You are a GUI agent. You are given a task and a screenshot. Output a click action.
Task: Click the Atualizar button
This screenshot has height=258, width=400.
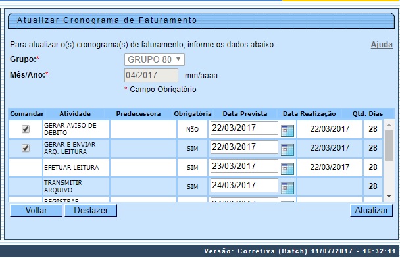coord(371,210)
